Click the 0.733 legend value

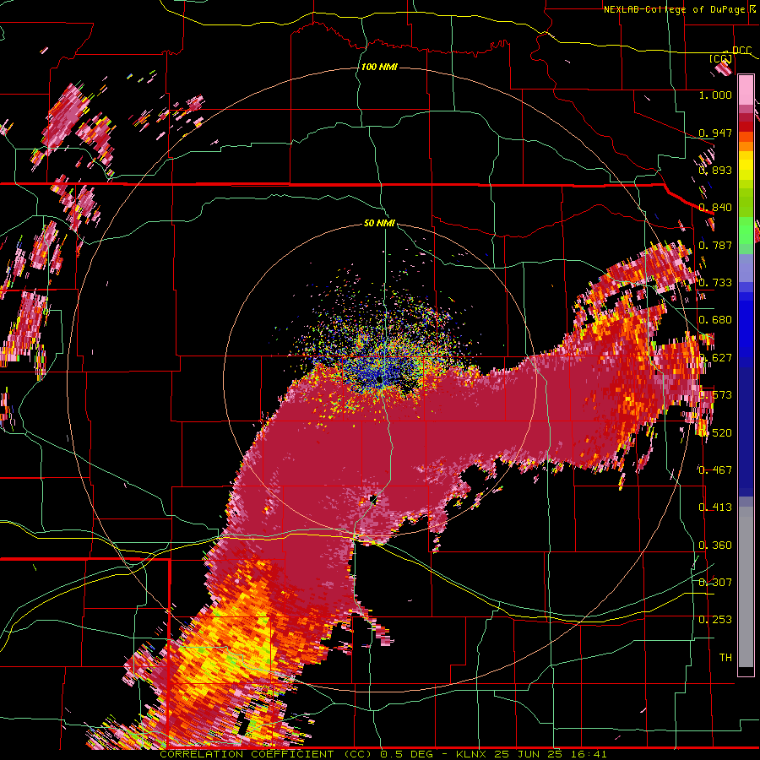tap(715, 283)
